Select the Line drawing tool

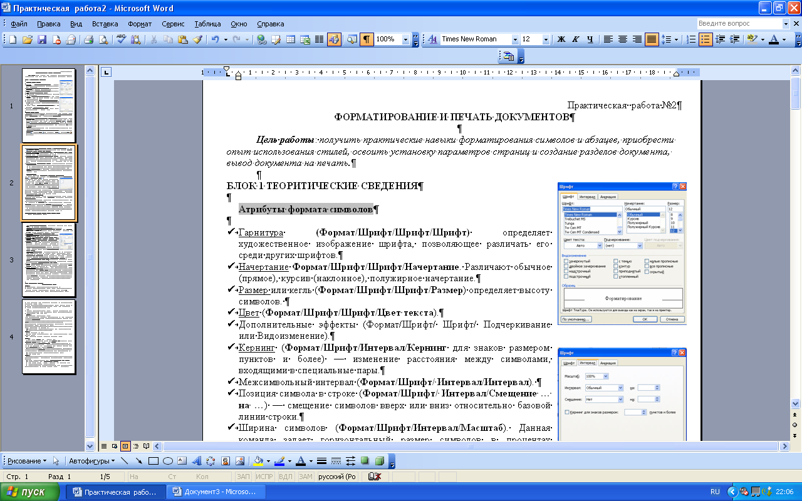click(x=125, y=461)
